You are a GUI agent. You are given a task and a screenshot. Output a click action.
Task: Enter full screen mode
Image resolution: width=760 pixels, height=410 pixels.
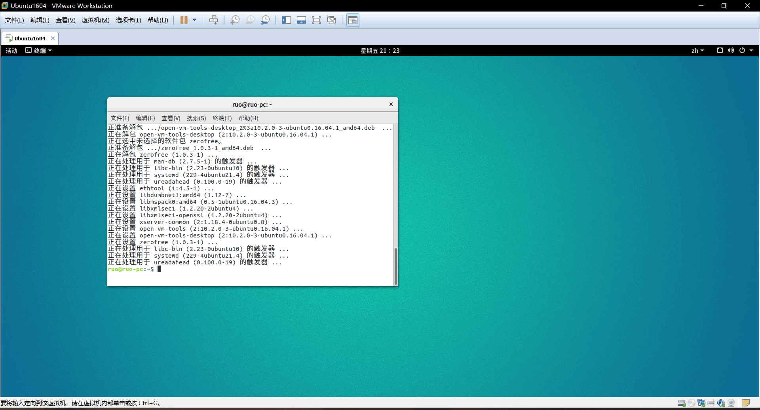coord(316,20)
